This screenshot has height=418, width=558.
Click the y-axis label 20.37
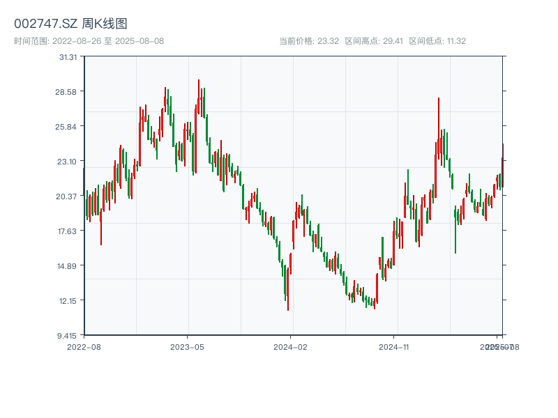tap(66, 196)
